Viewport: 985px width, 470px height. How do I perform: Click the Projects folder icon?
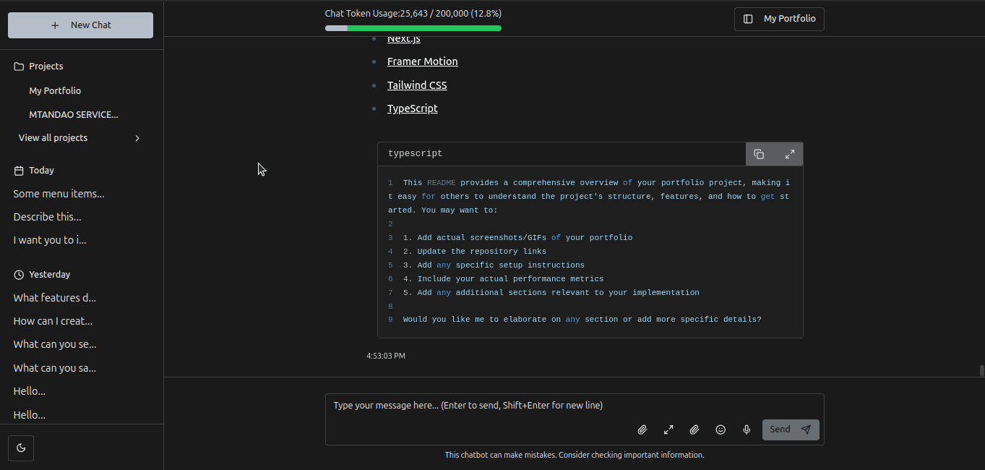tap(19, 67)
